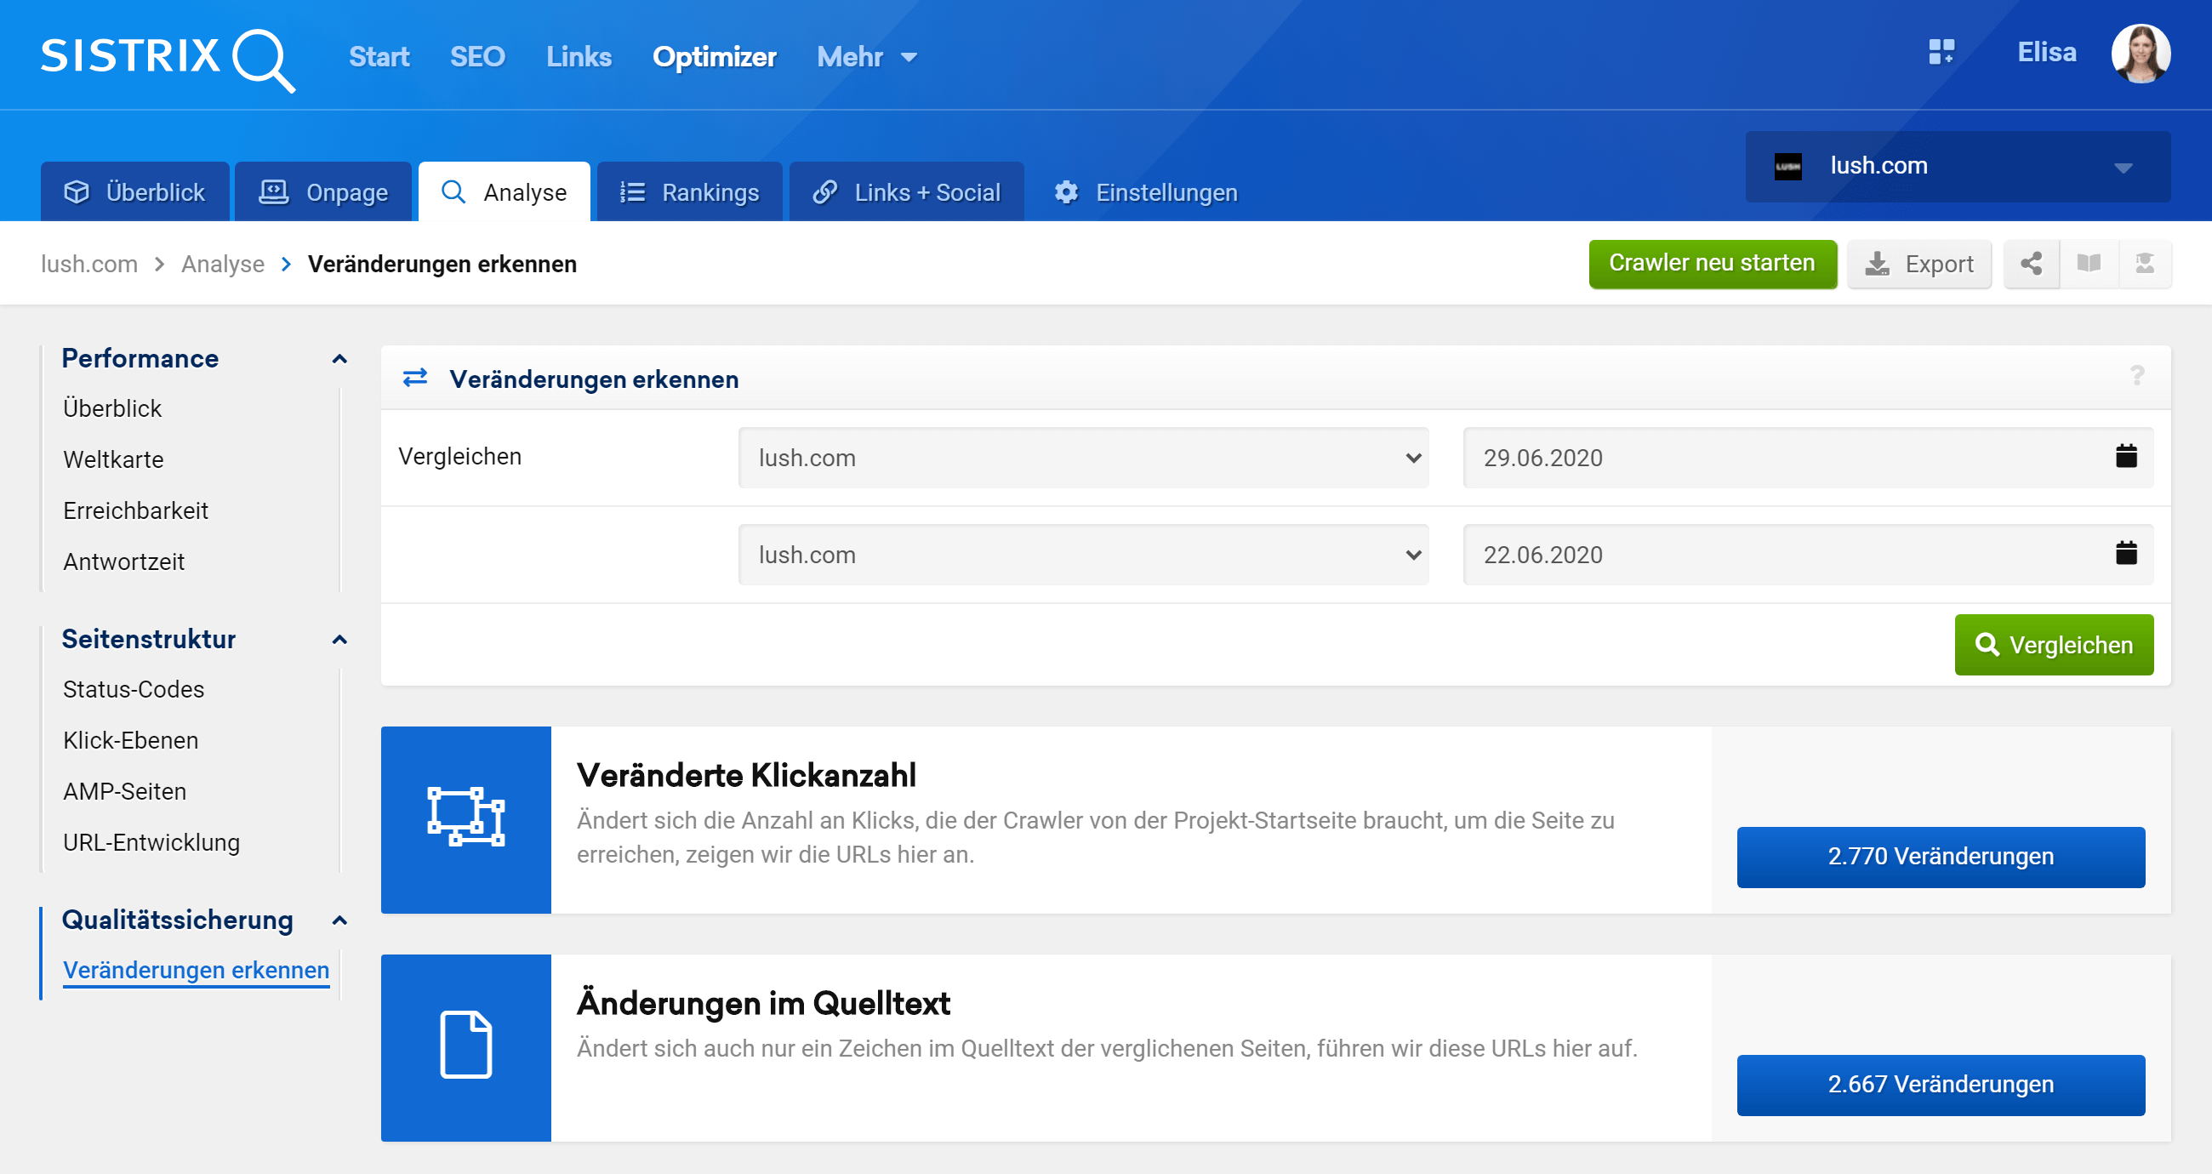
Task: Click the green Vergleichen button
Action: pyautogui.click(x=2053, y=645)
